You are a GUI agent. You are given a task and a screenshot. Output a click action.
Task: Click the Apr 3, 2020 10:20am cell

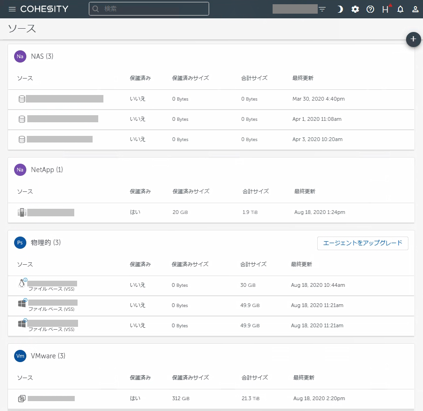pyautogui.click(x=318, y=139)
